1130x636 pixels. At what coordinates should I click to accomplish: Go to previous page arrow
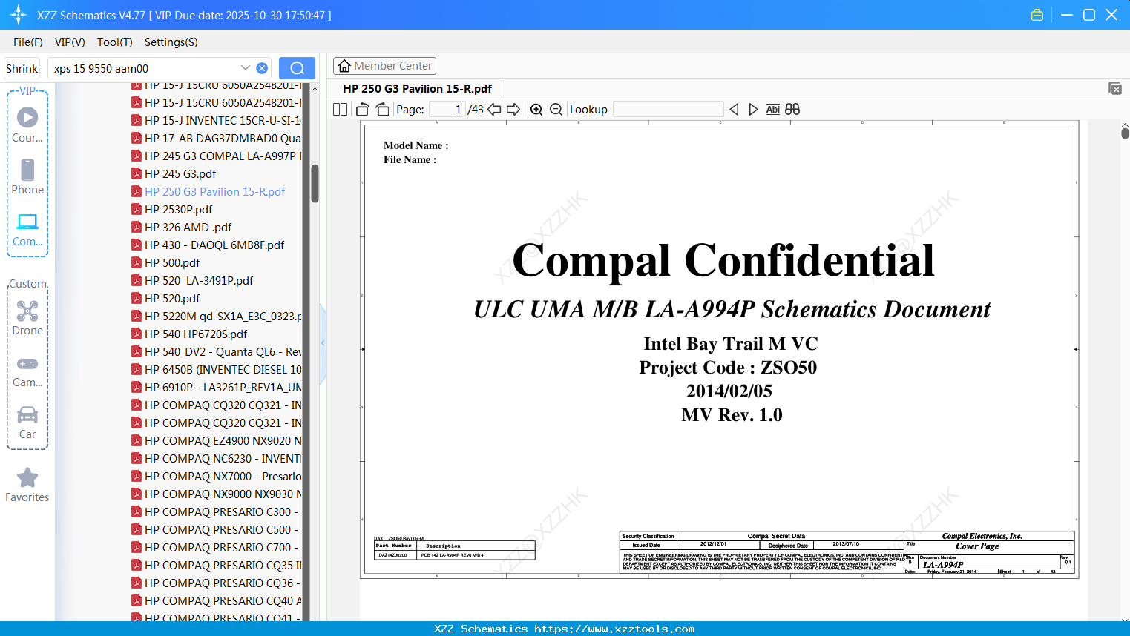tap(494, 109)
